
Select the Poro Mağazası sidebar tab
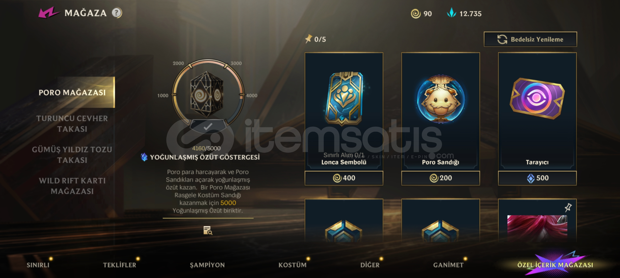(72, 92)
